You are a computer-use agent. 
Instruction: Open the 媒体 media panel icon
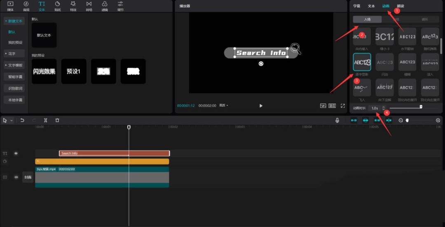tap(10, 6)
